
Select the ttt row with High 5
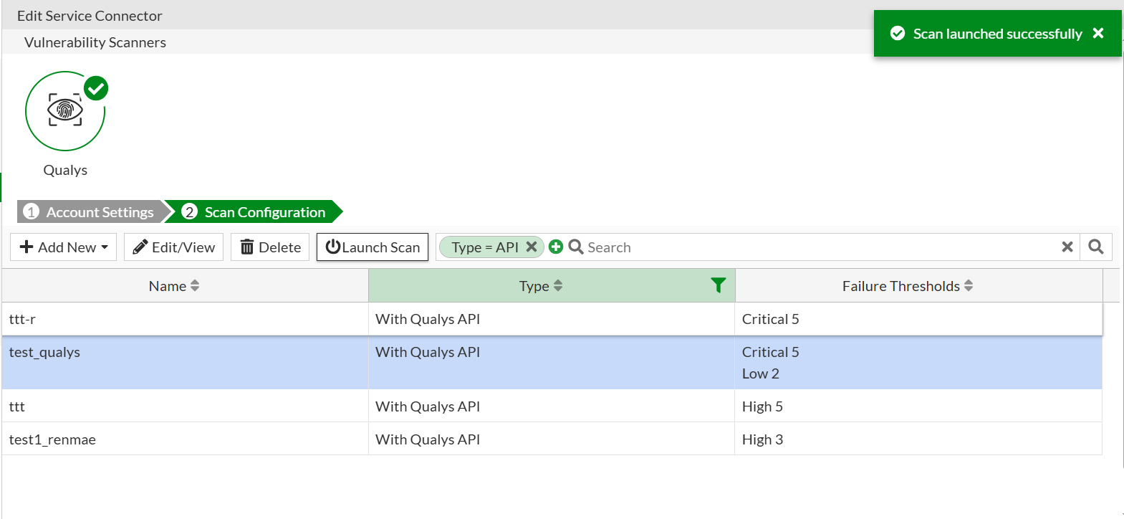[x=185, y=406]
